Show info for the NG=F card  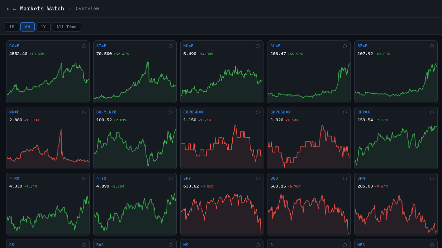(84, 112)
